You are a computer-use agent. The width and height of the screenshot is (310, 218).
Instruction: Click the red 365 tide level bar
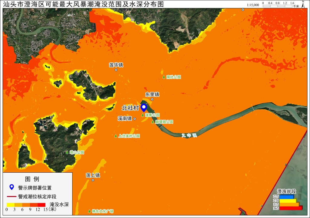(291, 208)
